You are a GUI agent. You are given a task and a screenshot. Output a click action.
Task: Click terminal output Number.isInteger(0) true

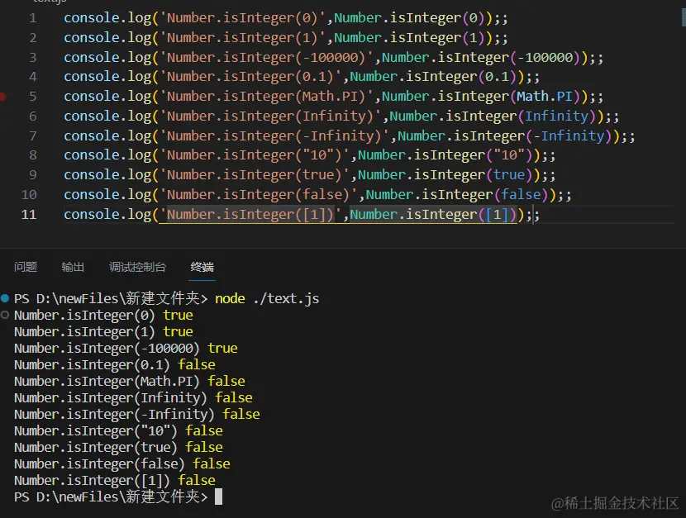point(103,315)
